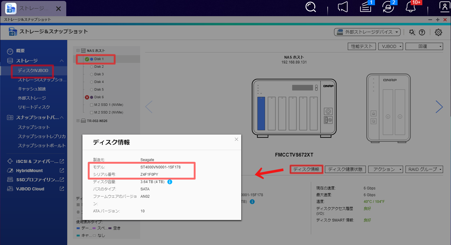Select the blue disk bay 1 in NAS diagram
This screenshot has height=245, width=451.
pos(261,113)
